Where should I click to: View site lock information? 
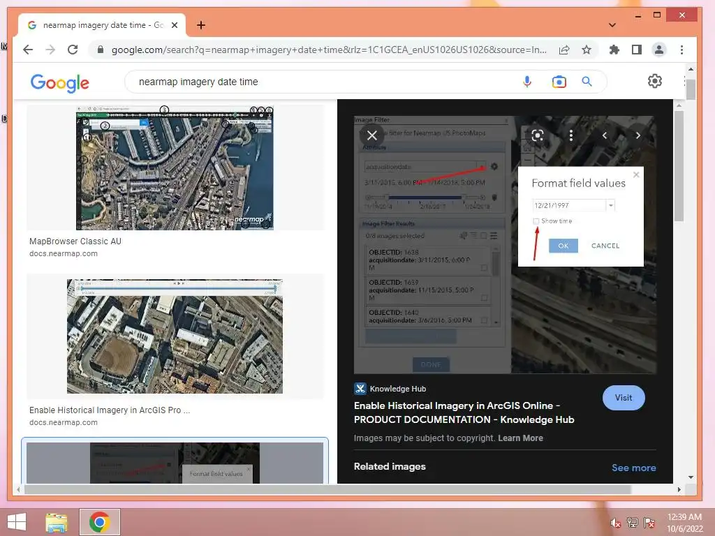tap(101, 50)
